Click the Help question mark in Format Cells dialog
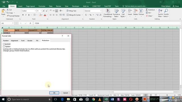The image size is (182, 102). [x=62, y=36]
